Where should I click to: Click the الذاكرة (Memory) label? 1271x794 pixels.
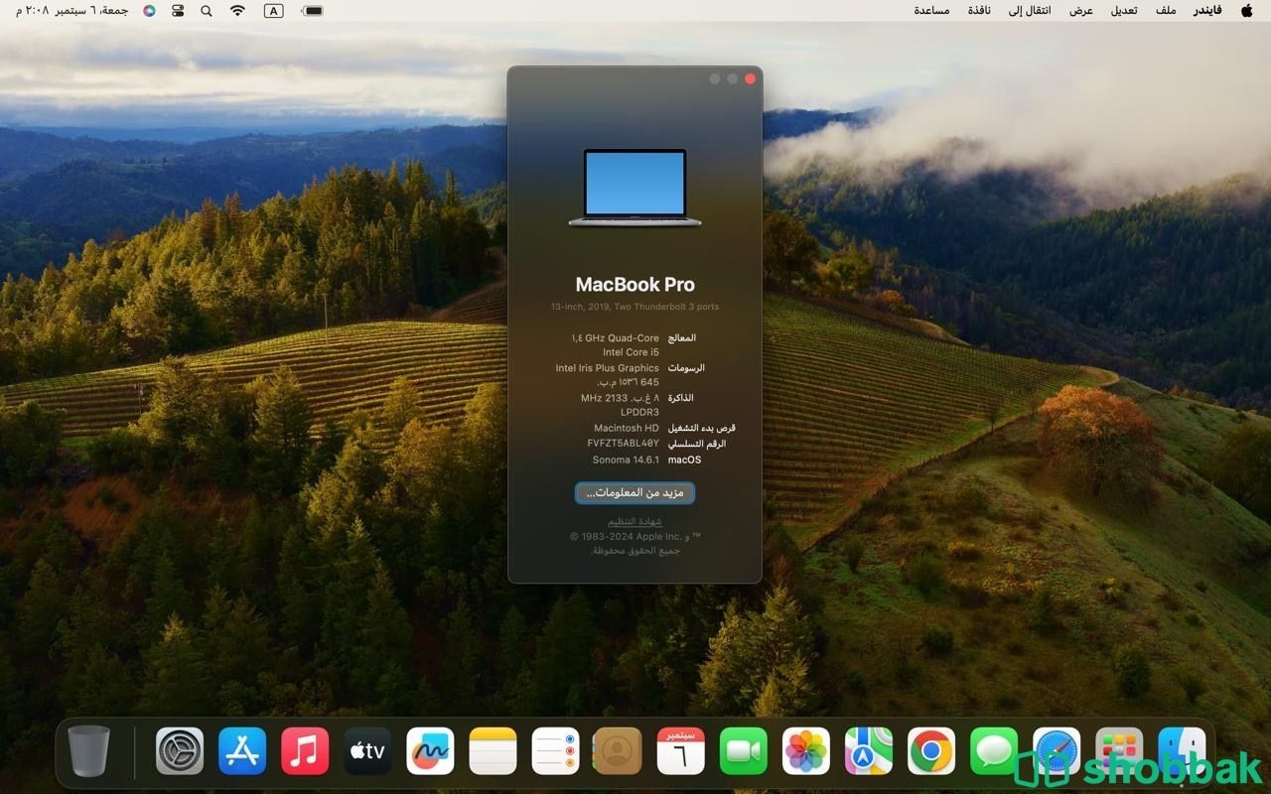pos(681,398)
